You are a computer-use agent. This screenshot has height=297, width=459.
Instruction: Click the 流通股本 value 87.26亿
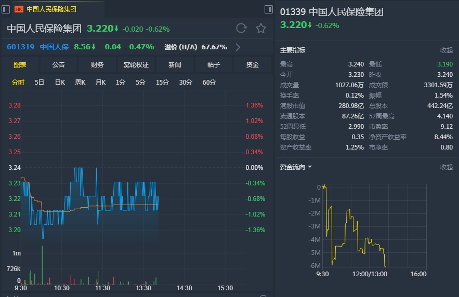[x=353, y=116]
